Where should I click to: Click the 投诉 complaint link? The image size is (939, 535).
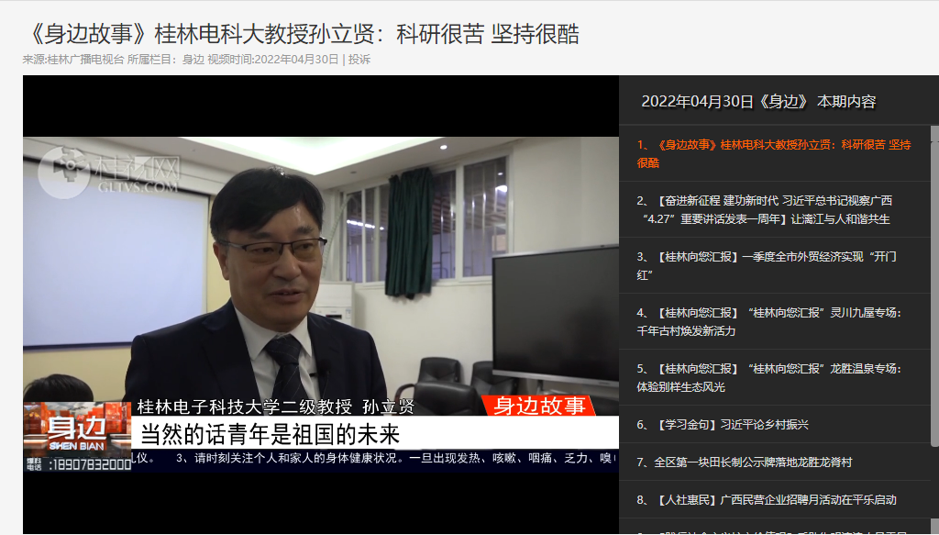pyautogui.click(x=359, y=60)
